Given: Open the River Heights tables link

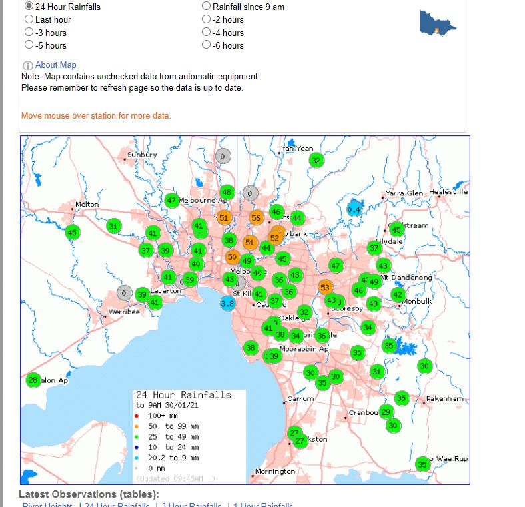Looking at the screenshot, I should pos(47,504).
